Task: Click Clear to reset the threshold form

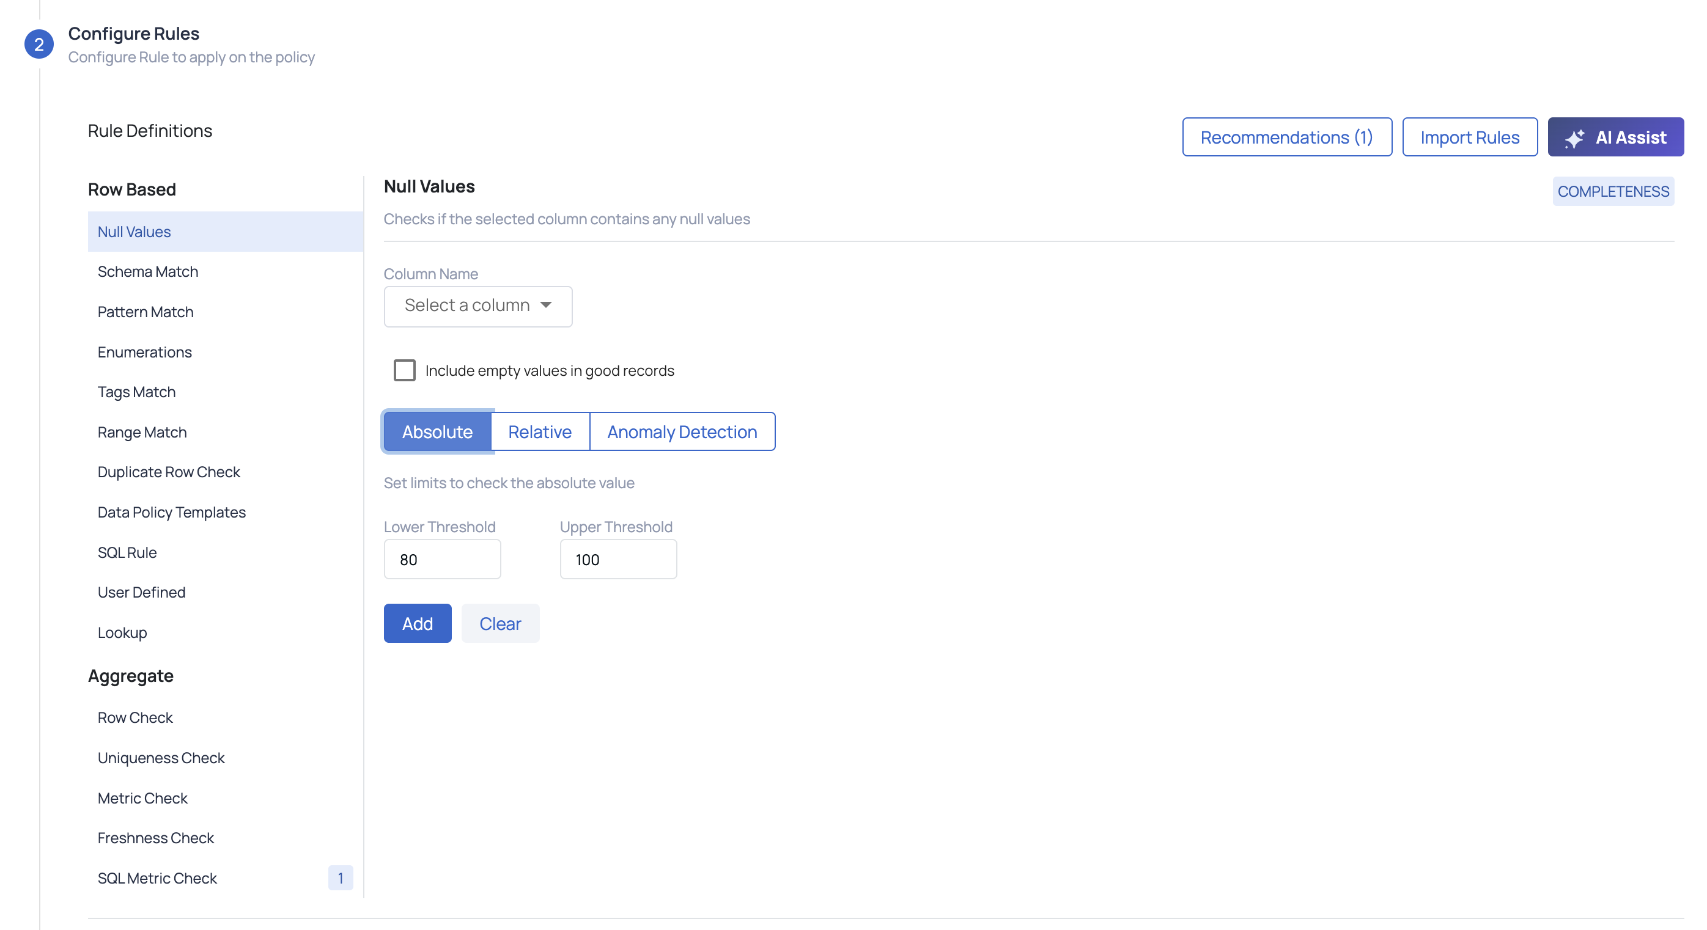Action: pyautogui.click(x=500, y=623)
